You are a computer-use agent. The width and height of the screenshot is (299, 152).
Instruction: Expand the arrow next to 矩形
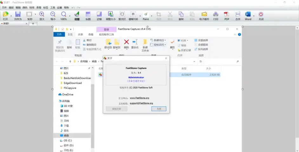pos(35,14)
